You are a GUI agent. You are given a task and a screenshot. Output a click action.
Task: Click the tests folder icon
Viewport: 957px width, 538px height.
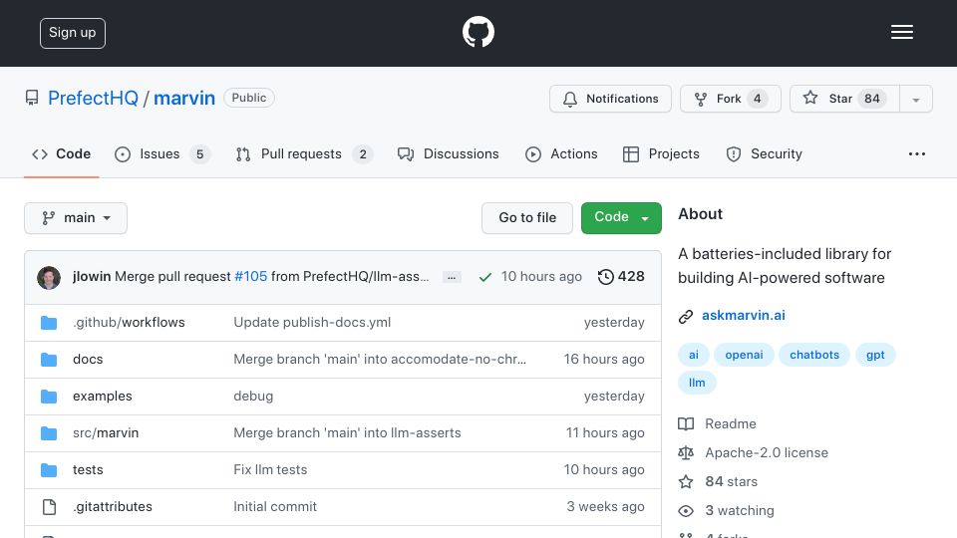point(49,470)
